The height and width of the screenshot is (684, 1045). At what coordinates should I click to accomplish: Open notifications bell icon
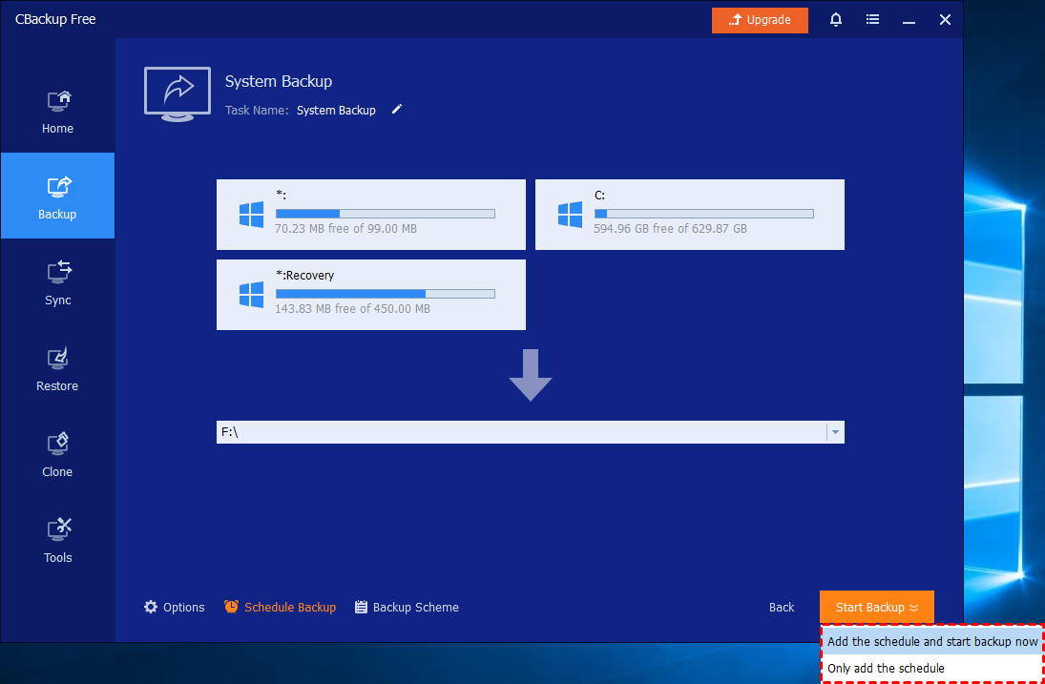[836, 20]
